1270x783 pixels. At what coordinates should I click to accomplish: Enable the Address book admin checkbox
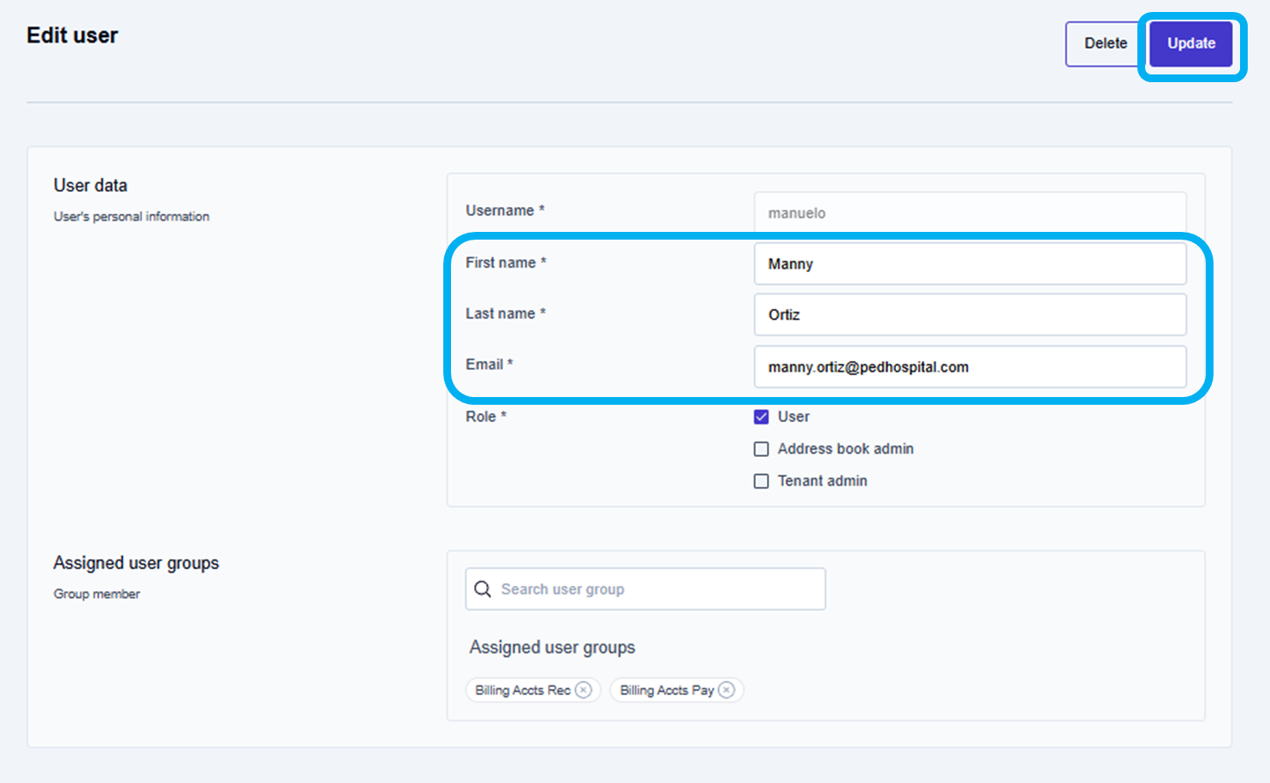tap(761, 449)
